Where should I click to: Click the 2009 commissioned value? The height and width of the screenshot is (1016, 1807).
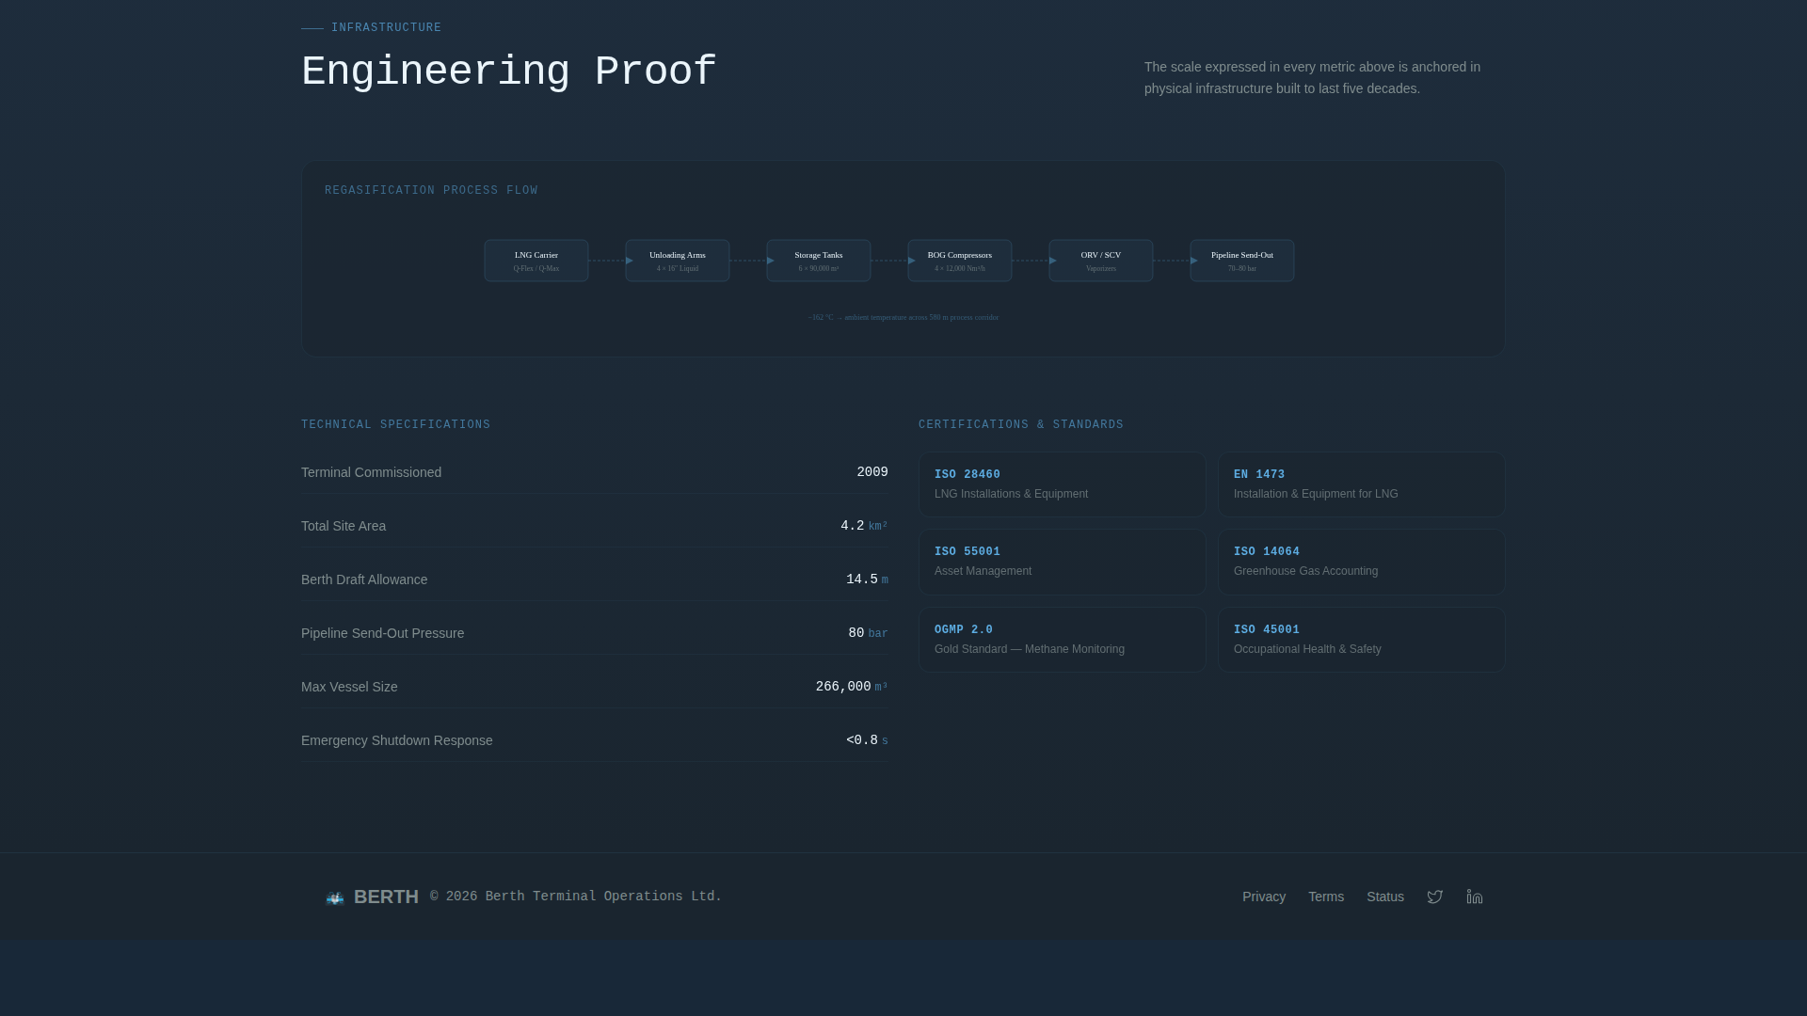pyautogui.click(x=872, y=472)
